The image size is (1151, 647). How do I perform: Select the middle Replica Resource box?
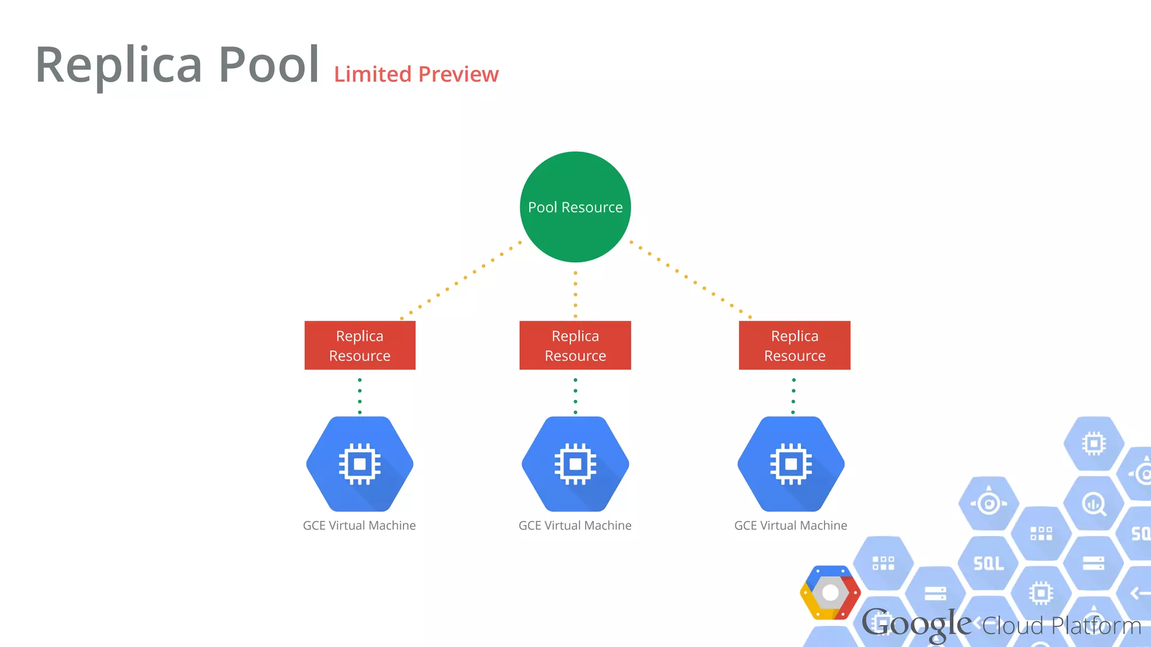click(x=575, y=345)
